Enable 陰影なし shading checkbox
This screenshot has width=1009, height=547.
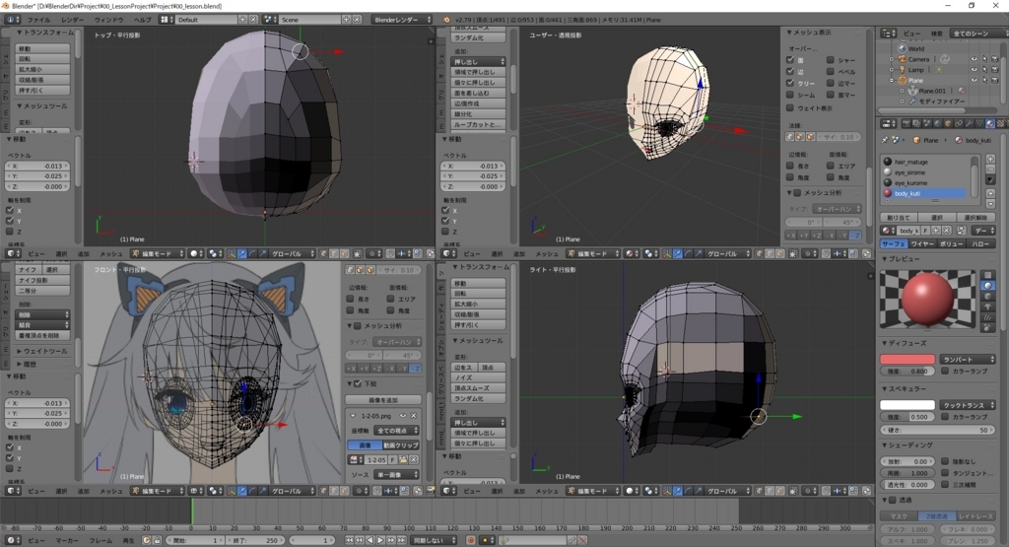point(944,461)
